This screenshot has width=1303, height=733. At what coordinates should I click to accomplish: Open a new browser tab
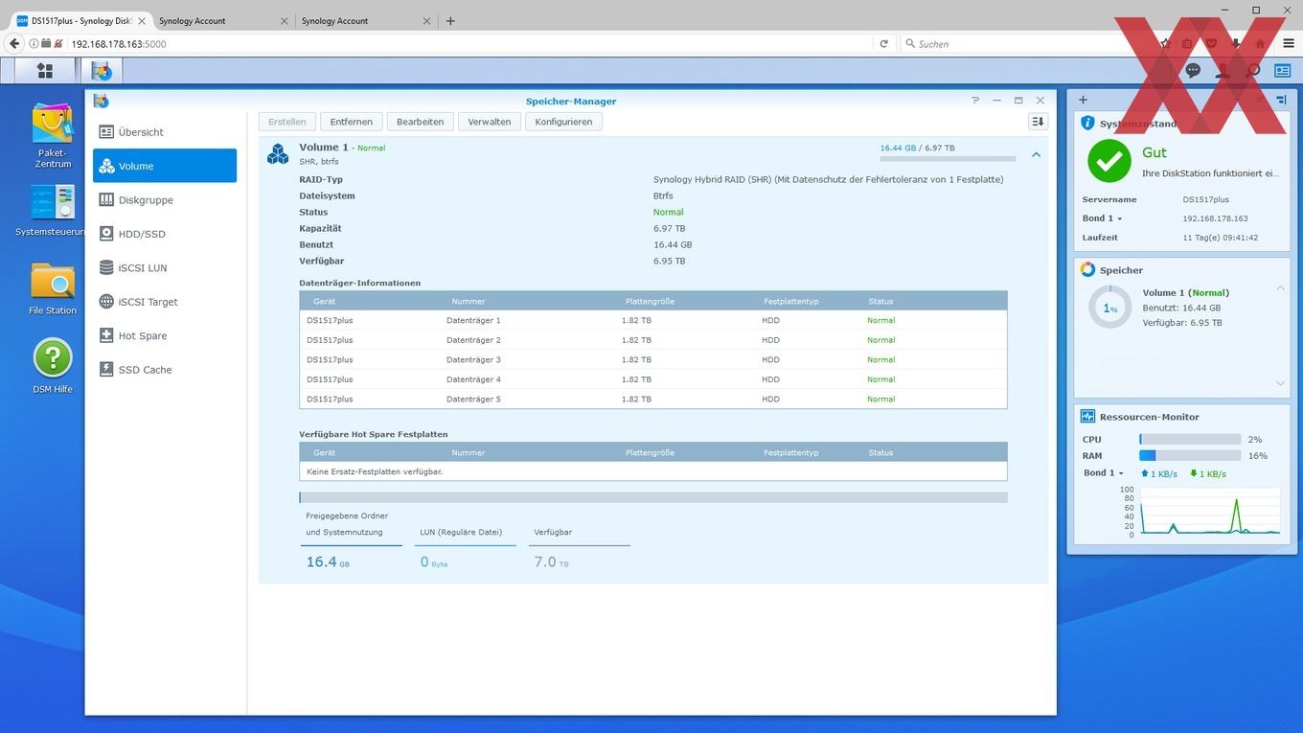[450, 20]
